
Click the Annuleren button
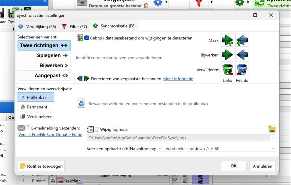click(x=262, y=166)
